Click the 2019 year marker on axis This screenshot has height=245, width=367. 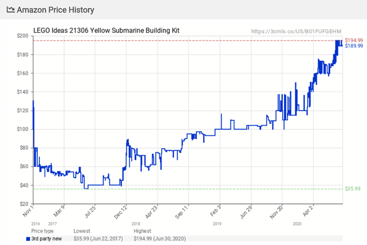point(216,223)
